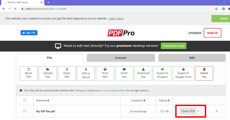Image resolution: width=230 pixels, height=120 pixels.
Task: Click the Upload File button
Action: click(48, 73)
